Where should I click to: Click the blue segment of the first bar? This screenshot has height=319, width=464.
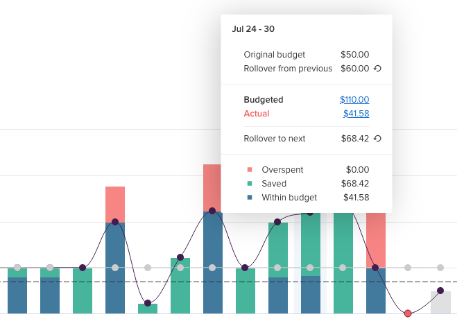coord(17,295)
